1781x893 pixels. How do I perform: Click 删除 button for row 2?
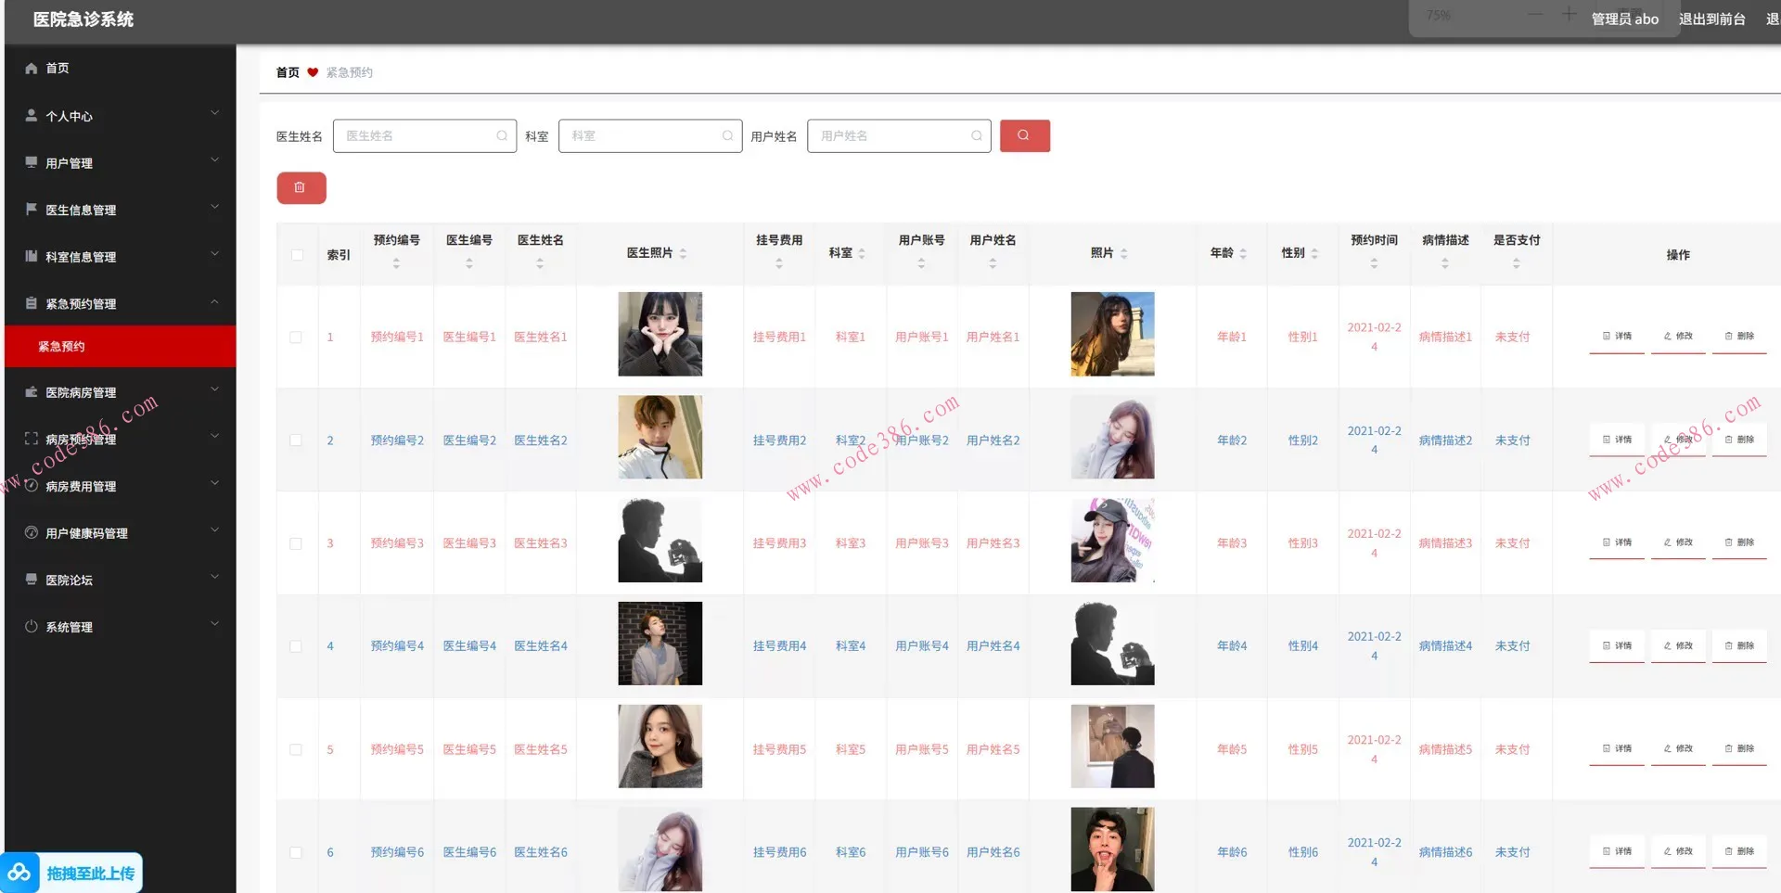[x=1739, y=440]
